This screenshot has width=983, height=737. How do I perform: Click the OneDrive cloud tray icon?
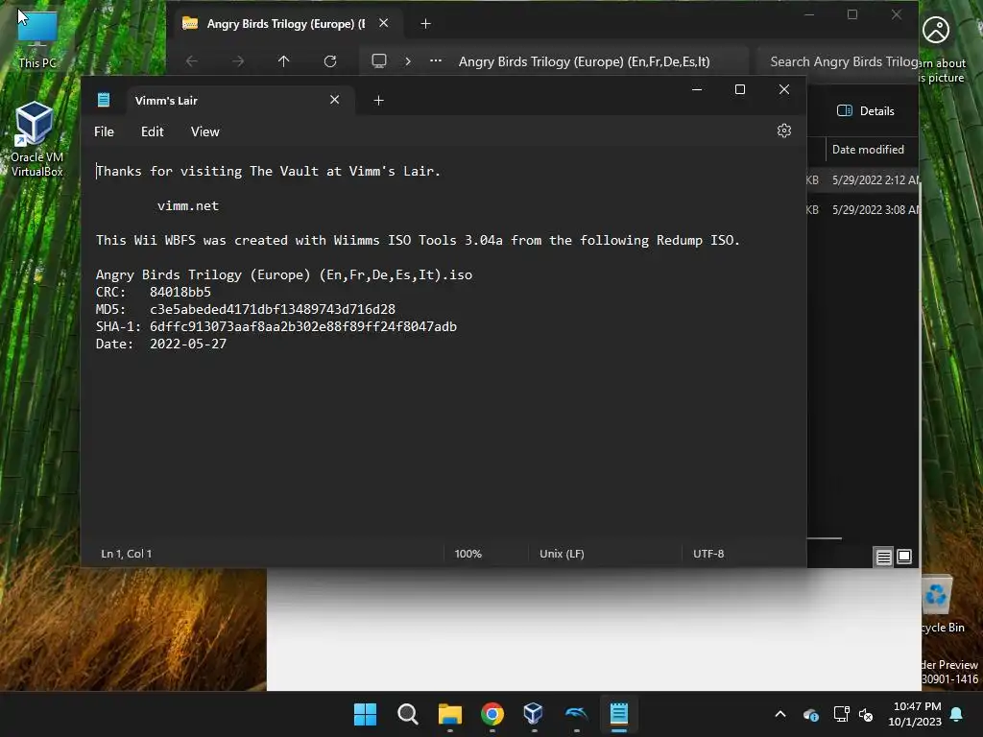point(810,714)
